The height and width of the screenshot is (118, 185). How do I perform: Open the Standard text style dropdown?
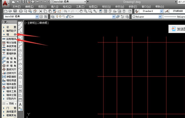click(x=161, y=11)
